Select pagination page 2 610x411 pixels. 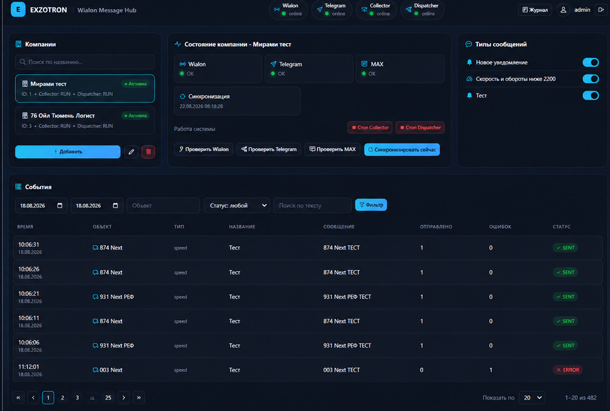point(62,397)
